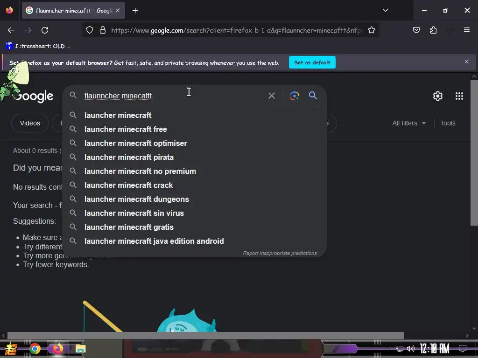
Task: Clear the search box with the X
Action: (271, 96)
